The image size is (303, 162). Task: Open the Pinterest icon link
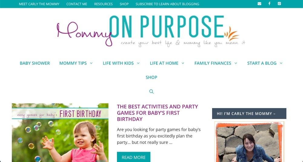coord(279,4)
